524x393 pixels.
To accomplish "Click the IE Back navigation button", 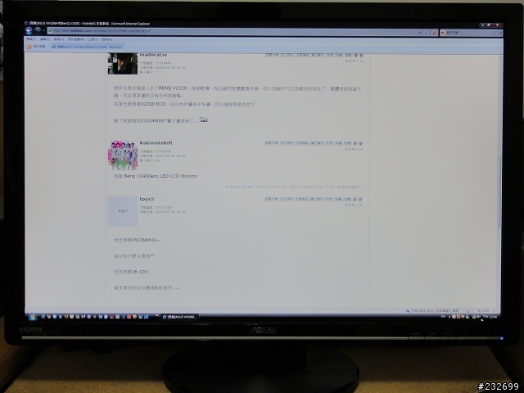I will click(29, 31).
